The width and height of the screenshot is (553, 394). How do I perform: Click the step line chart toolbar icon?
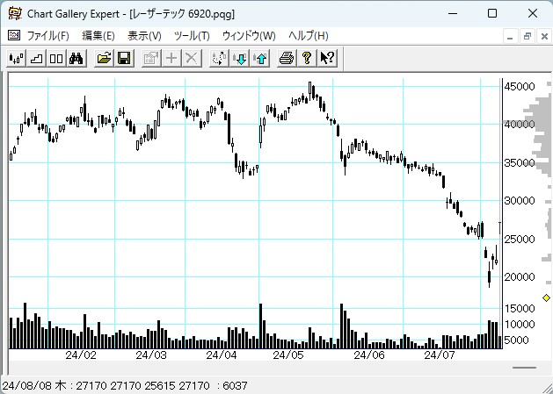point(36,58)
